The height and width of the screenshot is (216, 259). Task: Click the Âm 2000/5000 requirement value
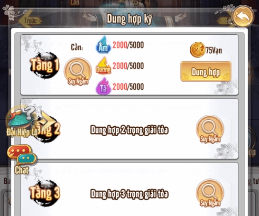[128, 45]
